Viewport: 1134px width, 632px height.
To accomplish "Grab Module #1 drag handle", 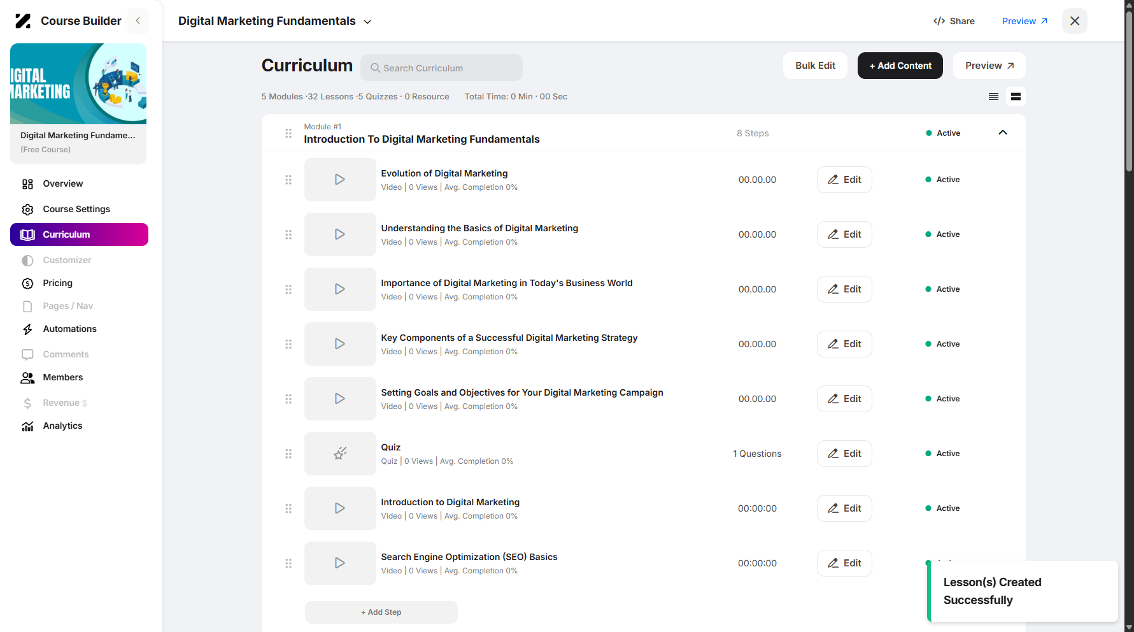I will (288, 133).
